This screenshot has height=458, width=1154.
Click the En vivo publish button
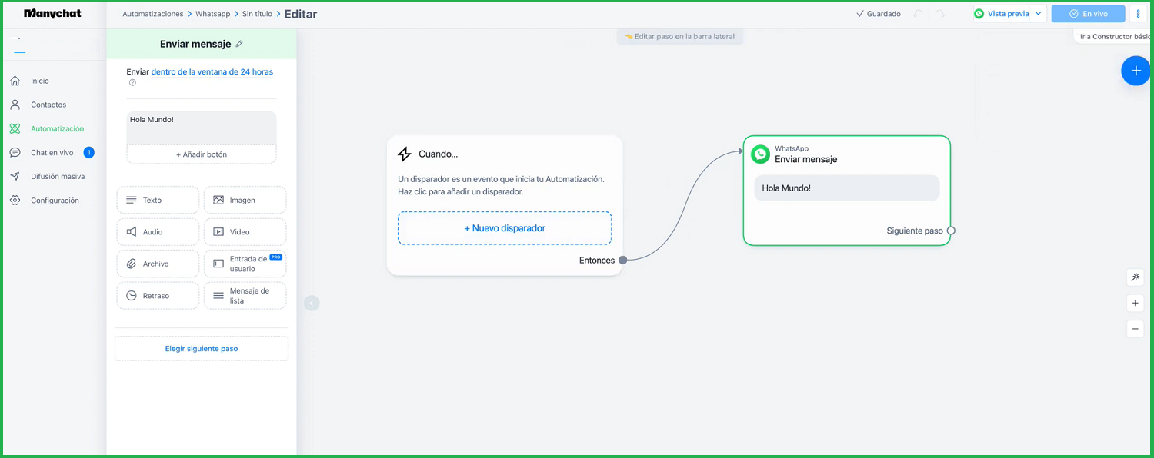[1088, 14]
